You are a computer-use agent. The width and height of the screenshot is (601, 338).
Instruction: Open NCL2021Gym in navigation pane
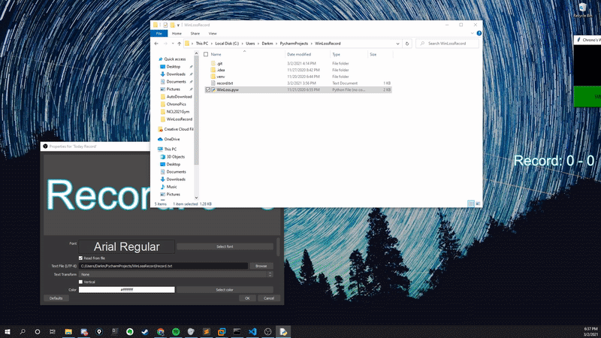coord(178,112)
